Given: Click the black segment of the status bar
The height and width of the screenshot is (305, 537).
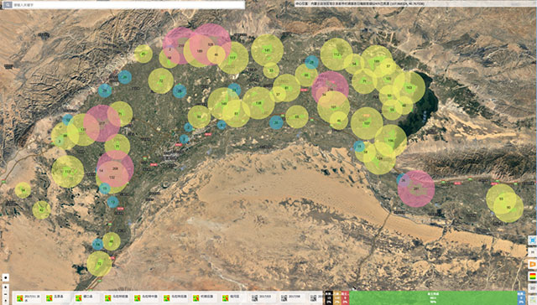Looking at the screenshot, I should point(329,297).
